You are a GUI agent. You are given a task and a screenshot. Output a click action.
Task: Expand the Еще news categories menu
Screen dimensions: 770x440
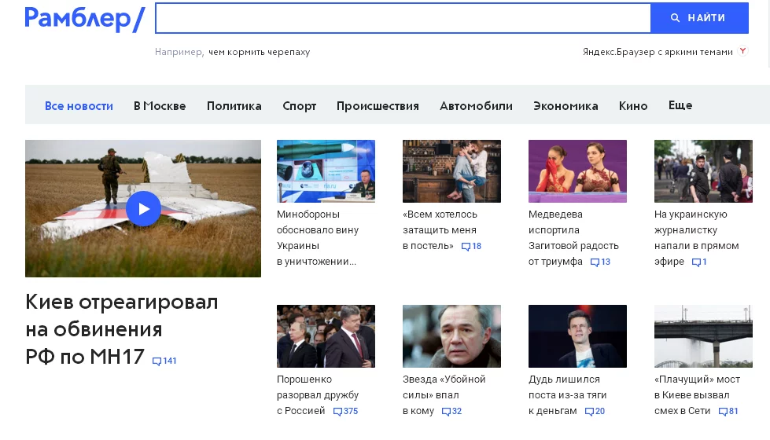pyautogui.click(x=680, y=105)
